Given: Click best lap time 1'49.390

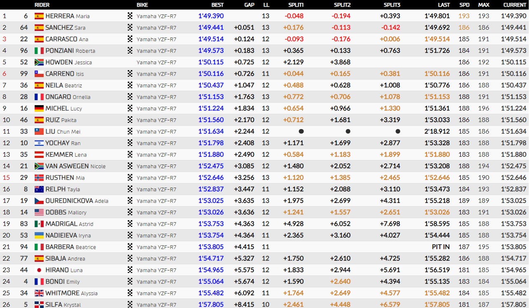Looking at the screenshot, I should 211,16.
